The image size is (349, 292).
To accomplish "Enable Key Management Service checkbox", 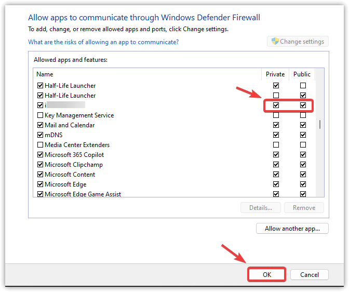I will pyautogui.click(x=41, y=115).
